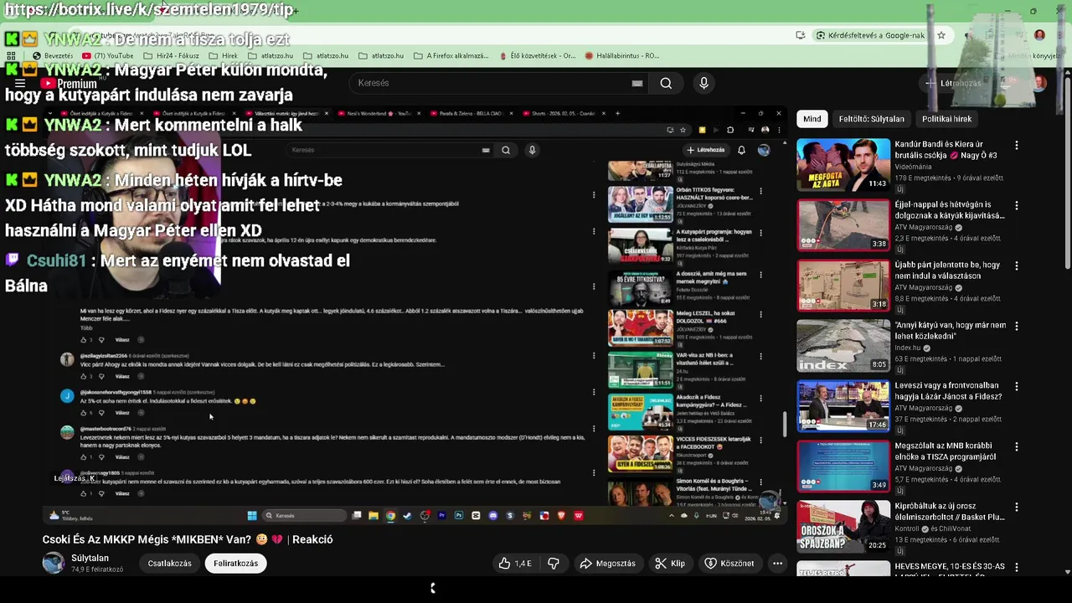Click the Csatlakozás join button

(170, 564)
